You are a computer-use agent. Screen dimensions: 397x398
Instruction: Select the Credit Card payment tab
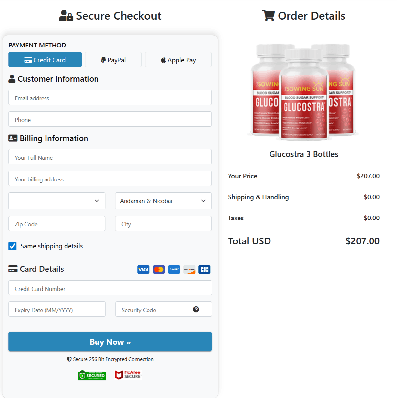[45, 60]
